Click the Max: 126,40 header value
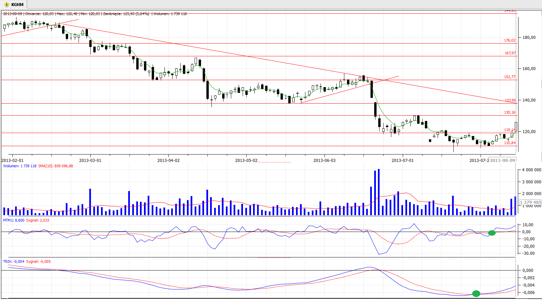This screenshot has height=300, width=542. click(x=67, y=14)
